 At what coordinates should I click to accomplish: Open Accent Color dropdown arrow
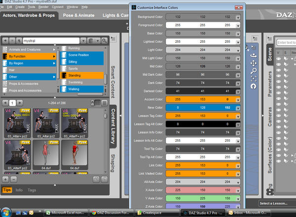pos(238,100)
